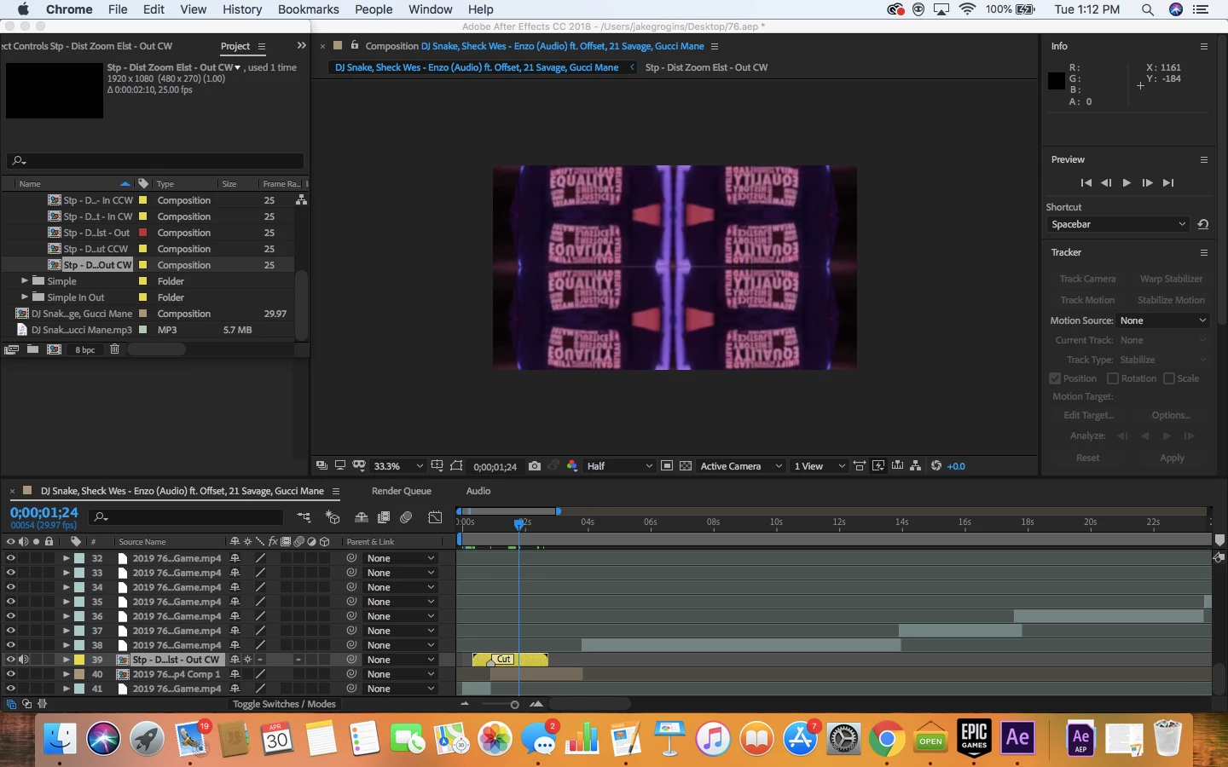
Task: Toggle the shy switch on layer 40
Action: click(235, 674)
